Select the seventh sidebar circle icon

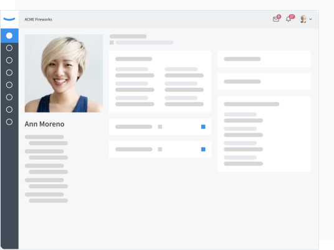point(9,109)
